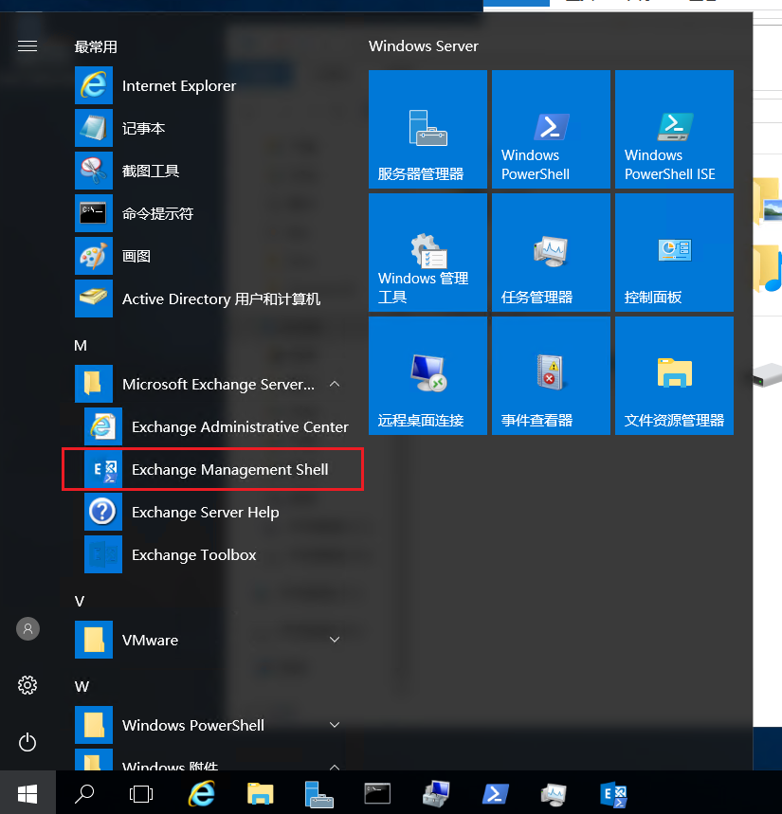The width and height of the screenshot is (782, 814).
Task: Open Internet Explorer from most used list
Action: (x=208, y=85)
